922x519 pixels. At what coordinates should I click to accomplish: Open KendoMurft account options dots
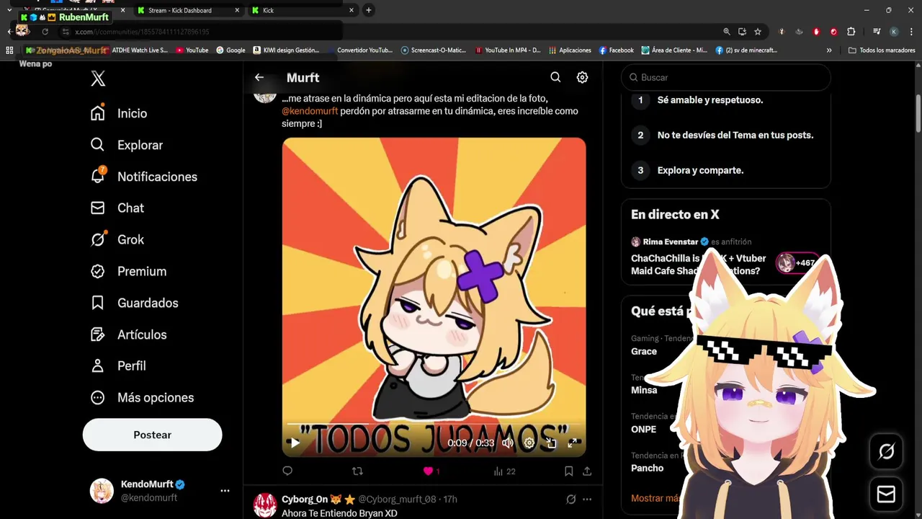[225, 491]
